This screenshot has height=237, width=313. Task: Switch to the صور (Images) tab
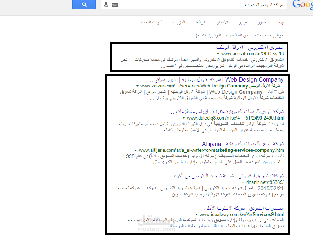point(262,22)
